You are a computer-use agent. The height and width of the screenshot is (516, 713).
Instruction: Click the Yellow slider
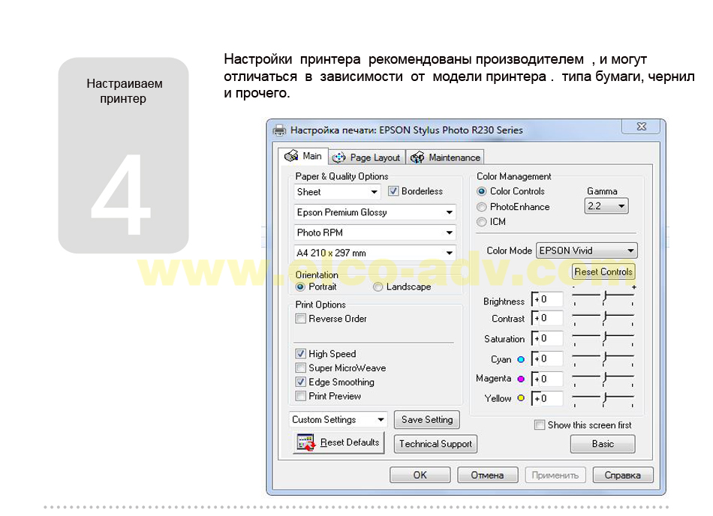(x=603, y=398)
